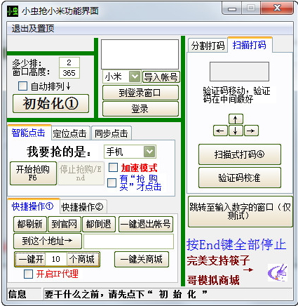Click 一键退出帐号 button
Image resolution: width=298 pixels, height=306 pixels.
click(146, 224)
